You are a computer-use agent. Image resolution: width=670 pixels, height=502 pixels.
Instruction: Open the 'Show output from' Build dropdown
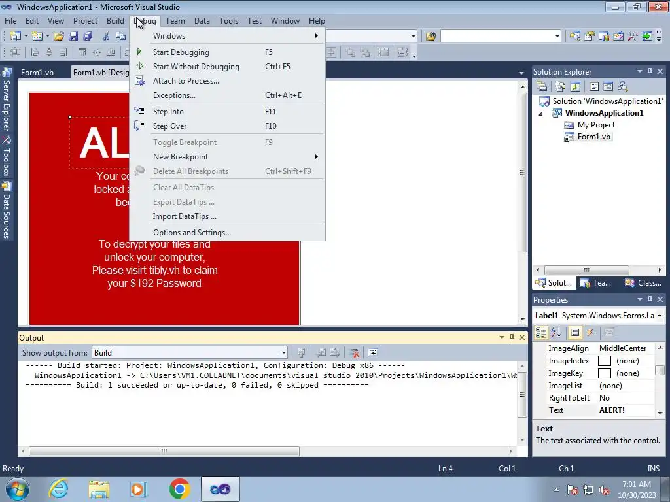pos(284,352)
